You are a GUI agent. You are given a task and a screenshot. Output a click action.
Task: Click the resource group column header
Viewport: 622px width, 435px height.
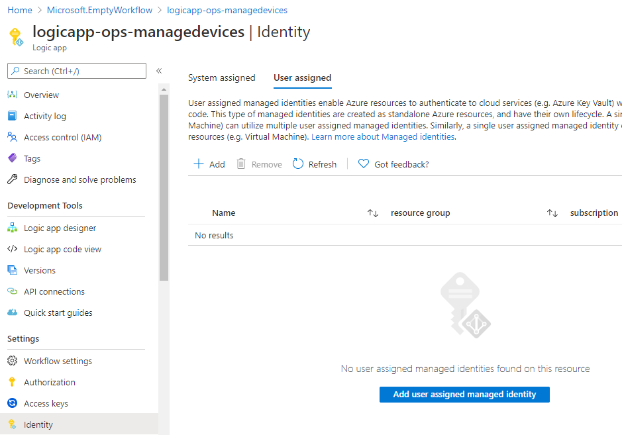(420, 213)
